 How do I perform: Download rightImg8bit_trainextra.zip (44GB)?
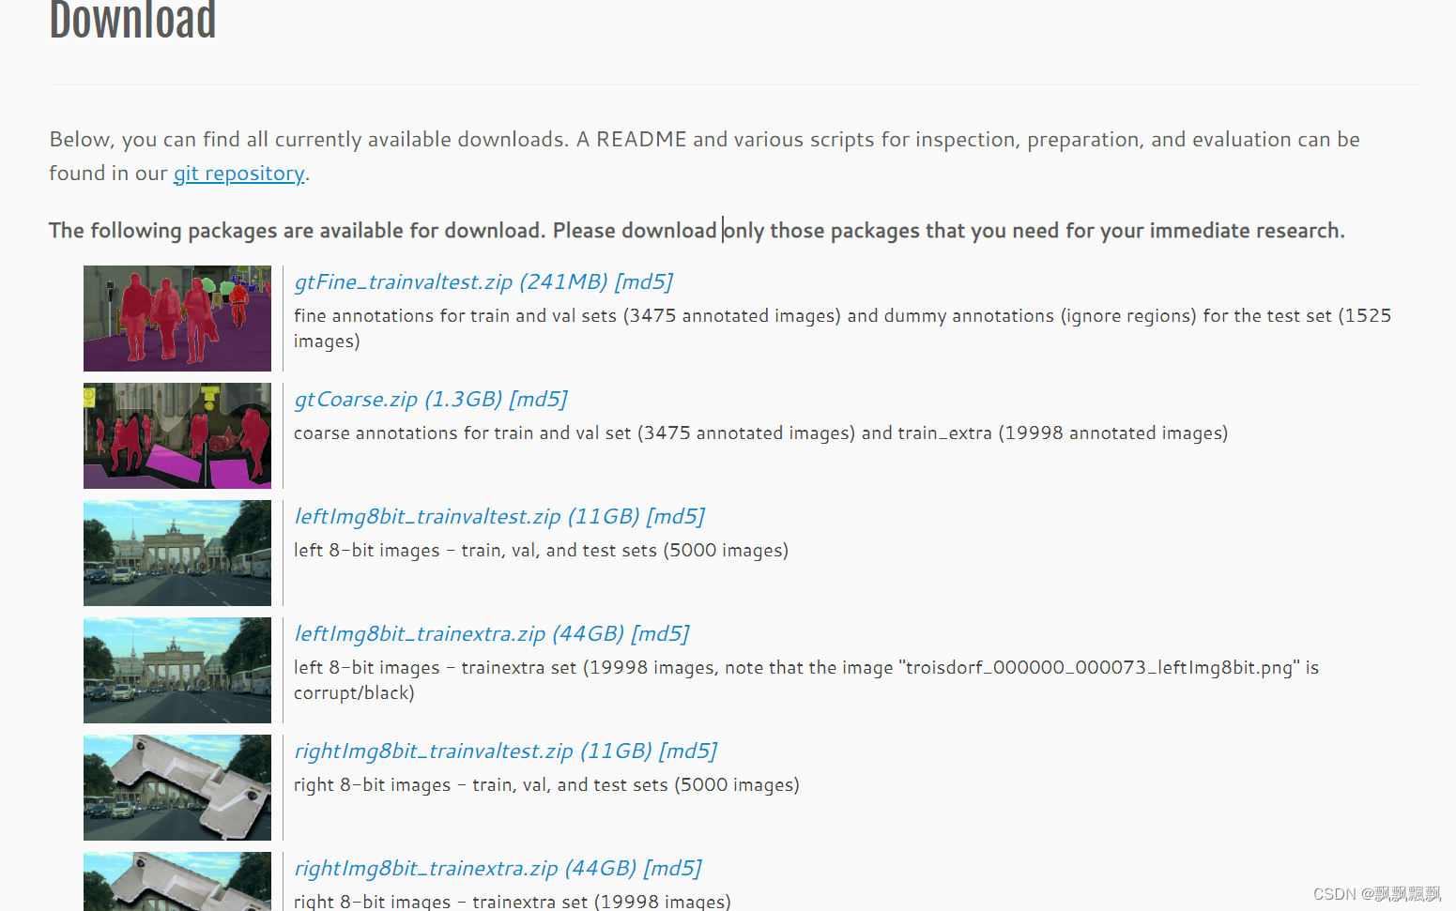coord(466,869)
